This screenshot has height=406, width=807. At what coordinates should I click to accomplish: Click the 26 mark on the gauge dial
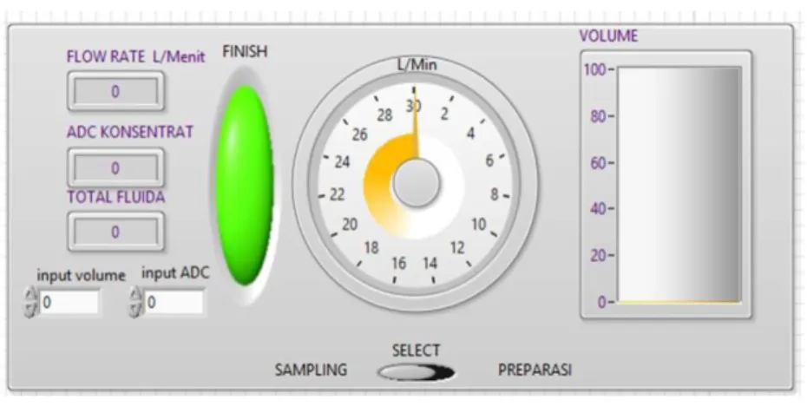click(x=360, y=134)
